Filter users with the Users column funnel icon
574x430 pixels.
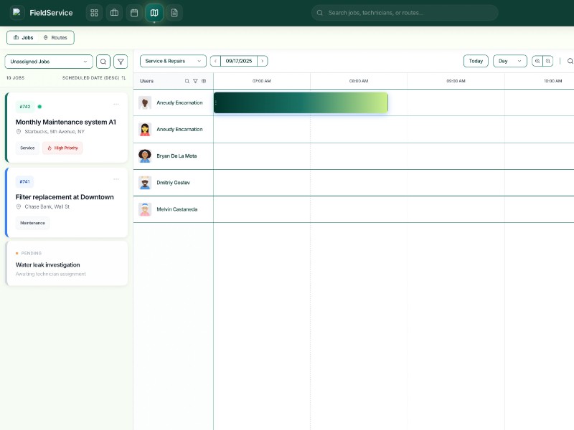click(x=195, y=81)
